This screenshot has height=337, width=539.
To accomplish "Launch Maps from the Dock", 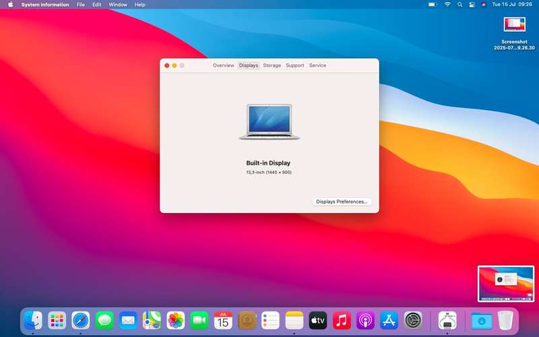I will [152, 321].
